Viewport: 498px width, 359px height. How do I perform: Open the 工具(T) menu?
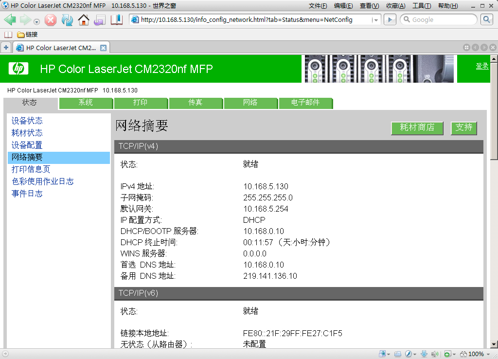tap(421, 6)
